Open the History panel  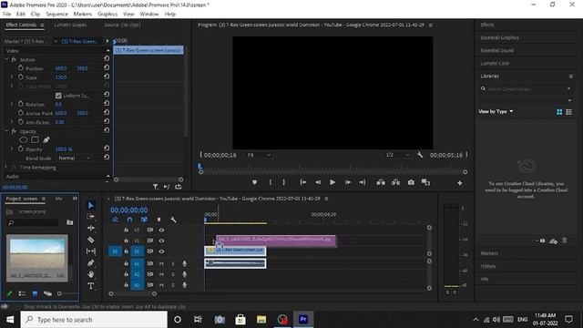click(x=488, y=266)
